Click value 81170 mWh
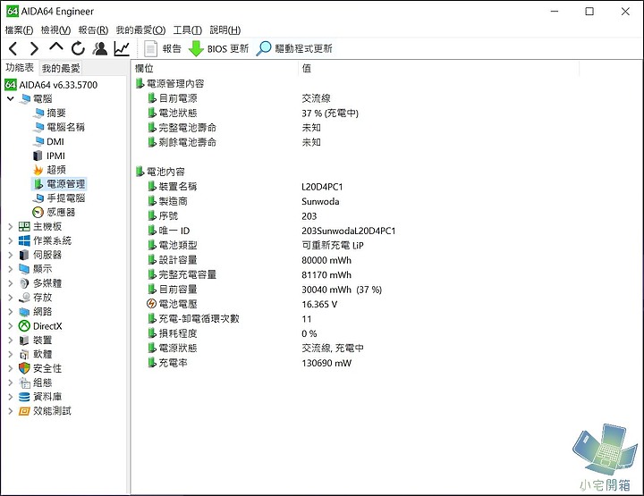644x496 pixels. point(326,275)
